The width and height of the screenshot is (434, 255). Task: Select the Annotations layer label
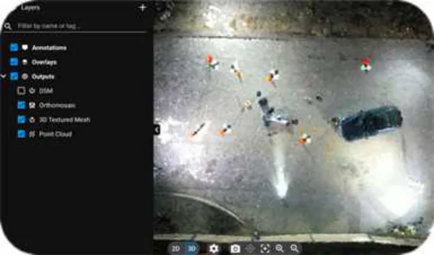click(49, 48)
